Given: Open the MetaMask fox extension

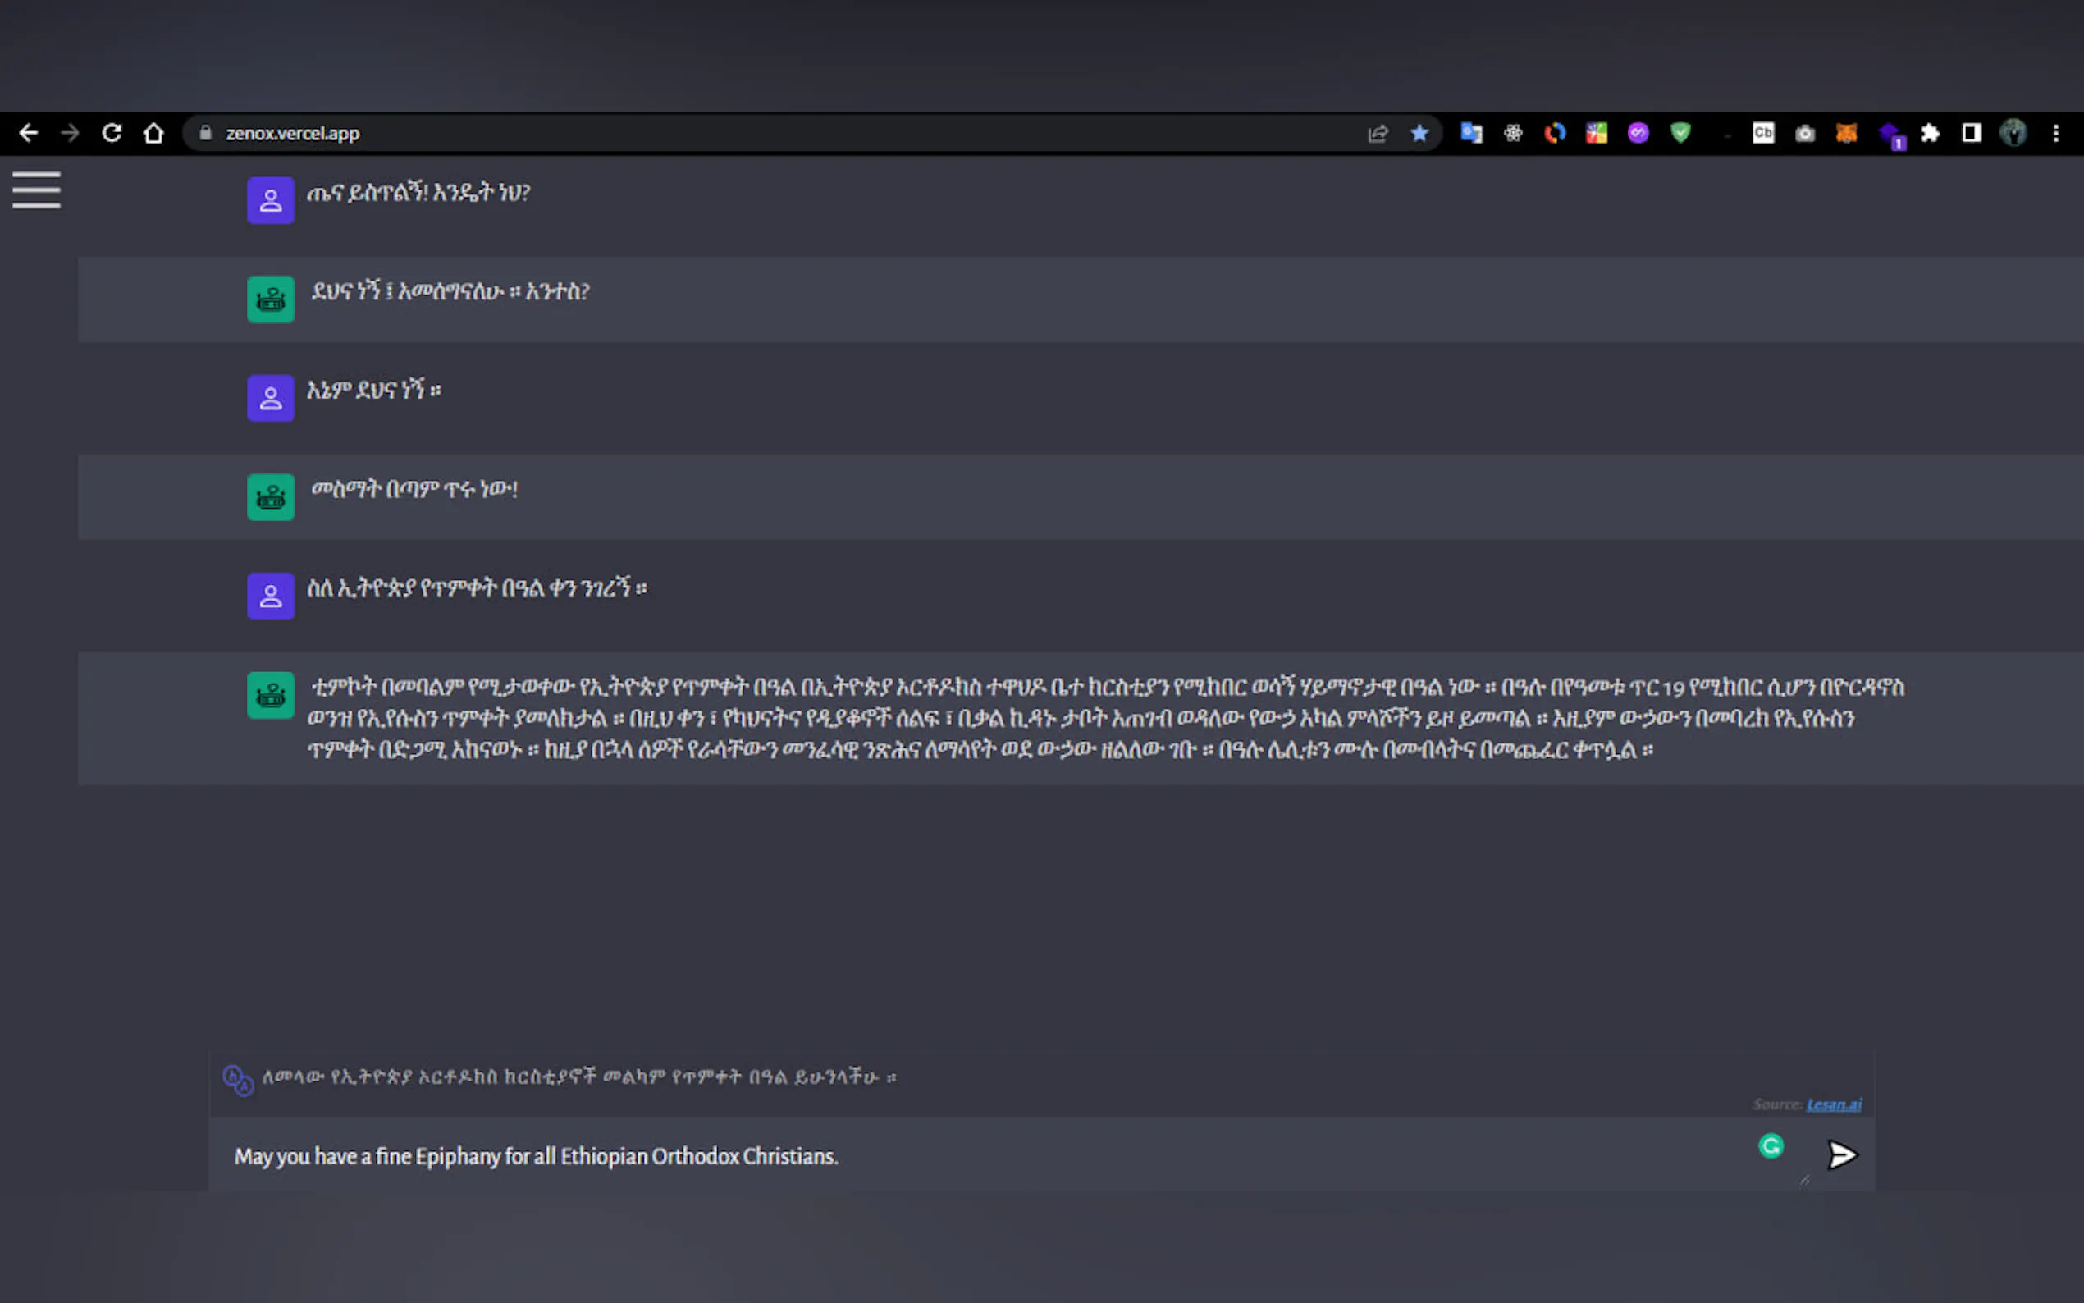Looking at the screenshot, I should 1846,133.
